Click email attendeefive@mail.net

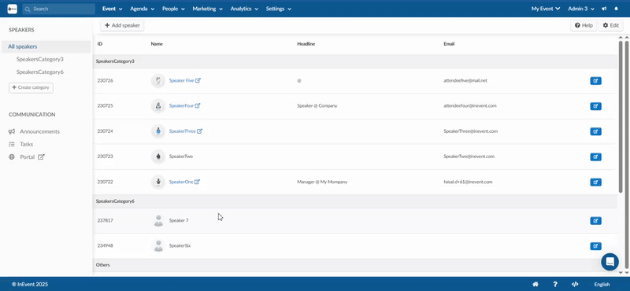[x=465, y=81]
